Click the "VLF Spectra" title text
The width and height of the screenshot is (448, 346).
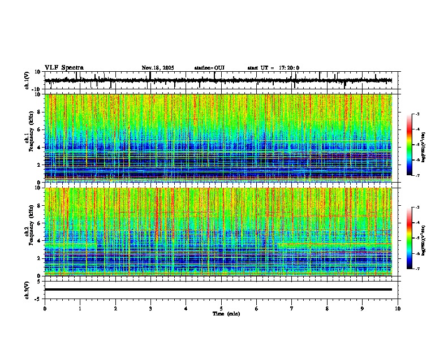(64, 68)
